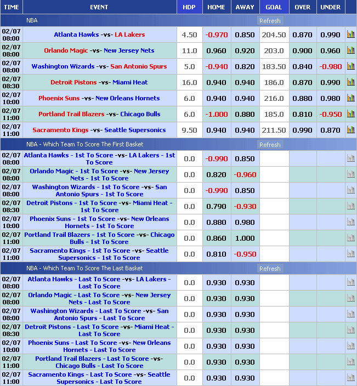This screenshot has width=357, height=386.
Task: Open chart icon for Sacramento Kings vs Seattle Supersonics
Action: 350,129
